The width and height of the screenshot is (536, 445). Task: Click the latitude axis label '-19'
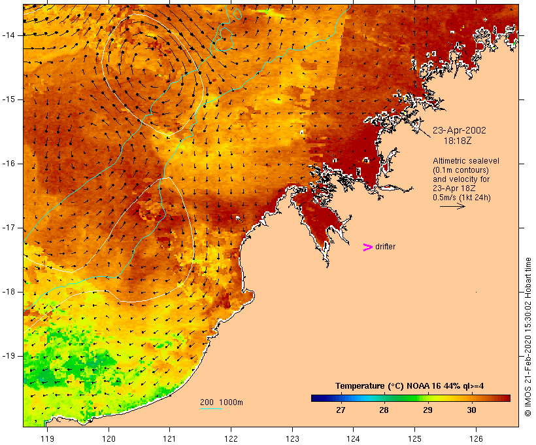(x=8, y=355)
